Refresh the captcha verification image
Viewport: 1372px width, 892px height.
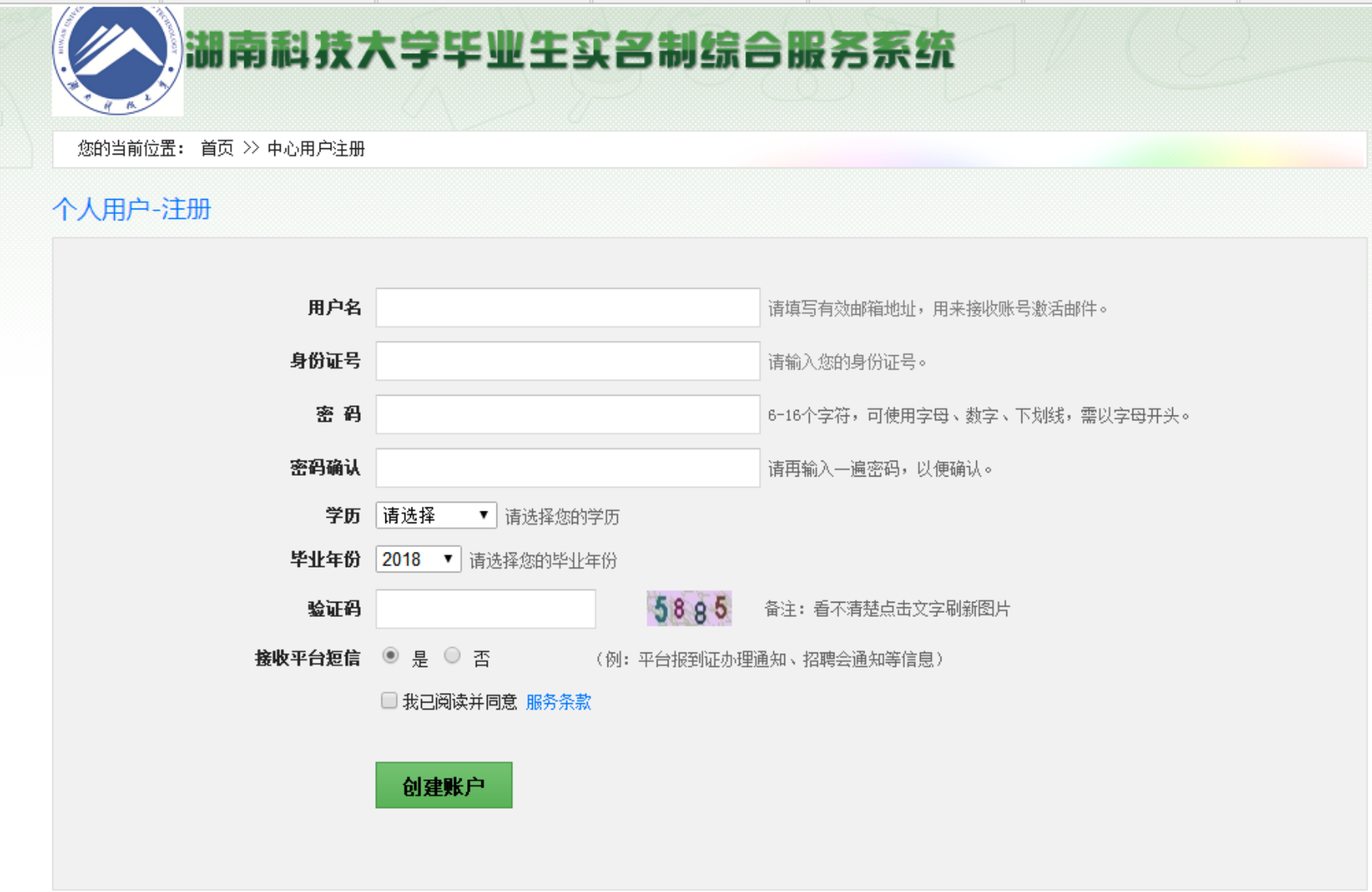click(688, 609)
